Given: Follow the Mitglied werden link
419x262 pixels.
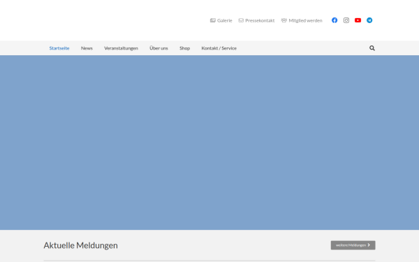Looking at the screenshot, I should [305, 20].
